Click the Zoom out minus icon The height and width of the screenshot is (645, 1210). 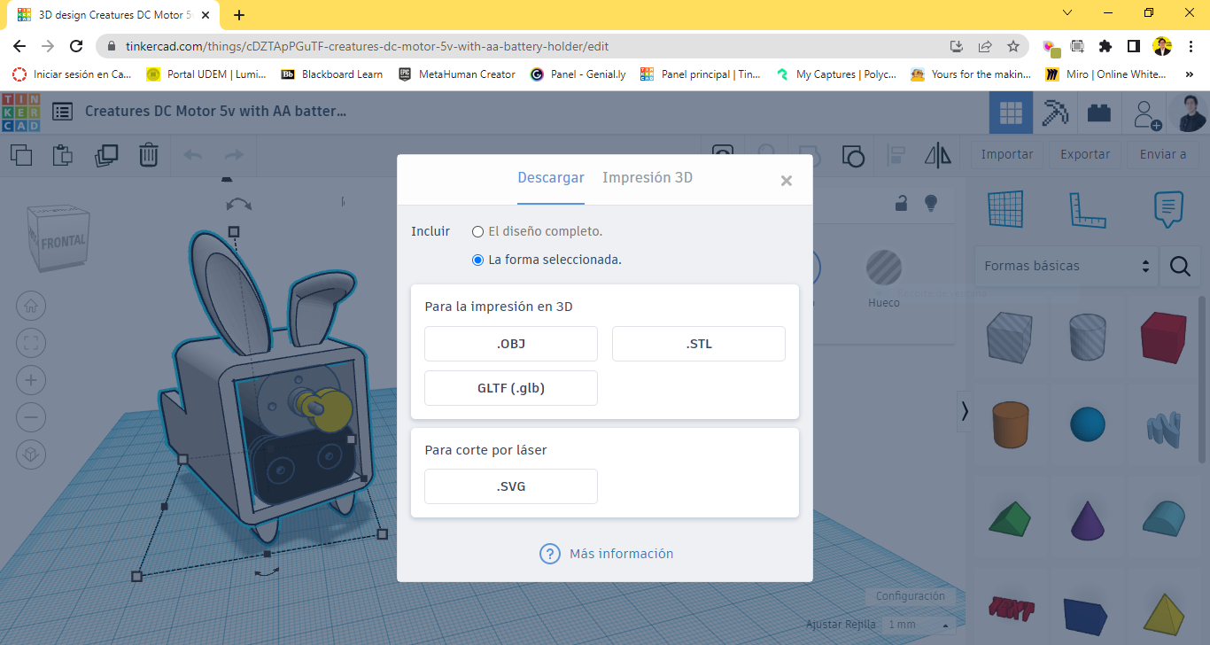[x=31, y=417]
